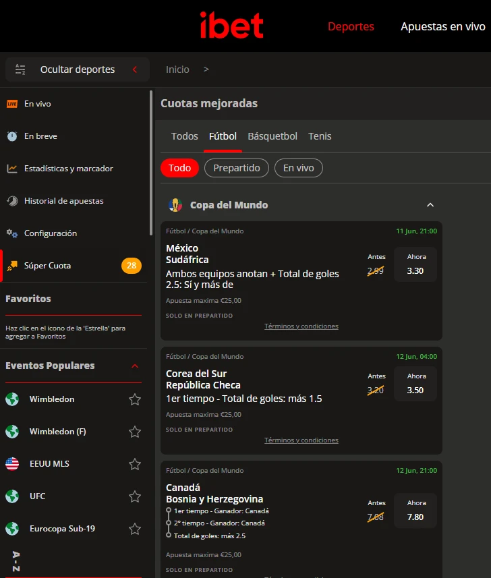The width and height of the screenshot is (491, 578).
Task: Pick the 3.50 Ahora odds for Corea del Sur
Action: tap(415, 384)
